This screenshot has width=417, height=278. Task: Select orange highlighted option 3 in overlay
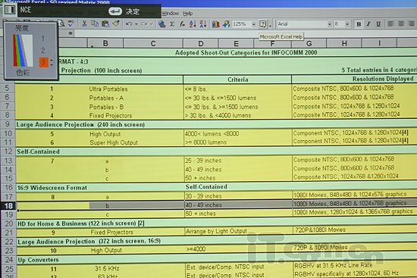point(44,62)
